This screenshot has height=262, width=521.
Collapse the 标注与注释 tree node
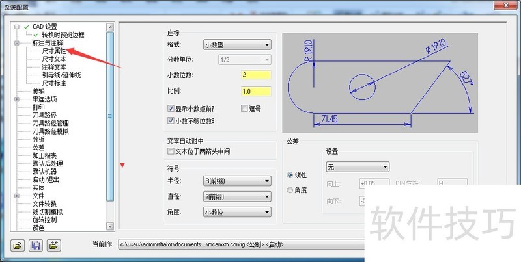coord(17,43)
